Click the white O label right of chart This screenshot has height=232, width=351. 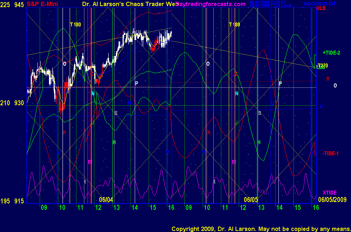point(335,86)
